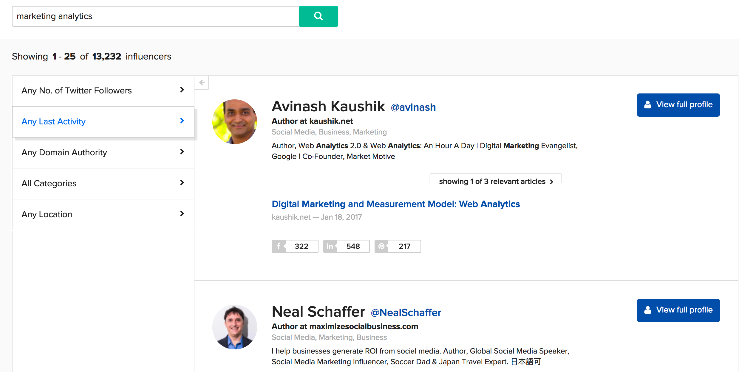This screenshot has height=372, width=739.
Task: Collapse the filter sidebar with arrow icon
Action: 202,82
